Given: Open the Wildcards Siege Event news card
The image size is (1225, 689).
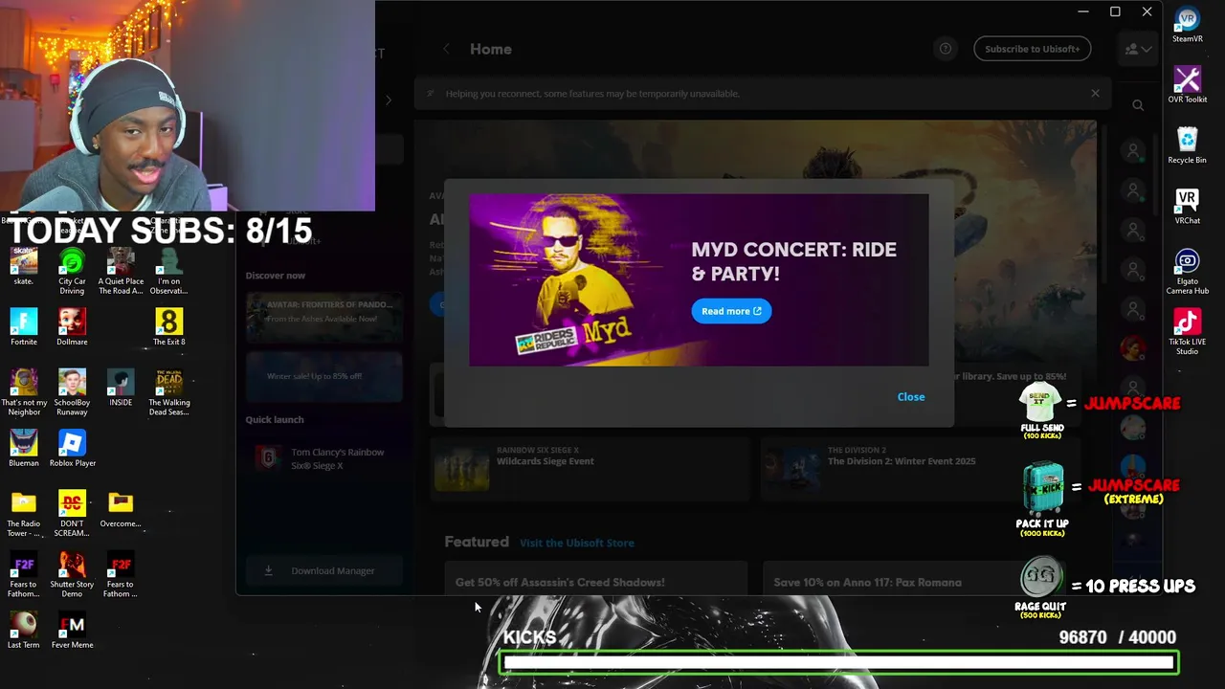Looking at the screenshot, I should pos(590,467).
